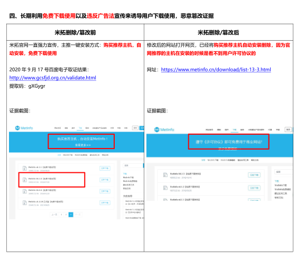This screenshot has height=259, width=296.
Task: Click file icon inside red-boxed download entry
Action: pos(24,180)
